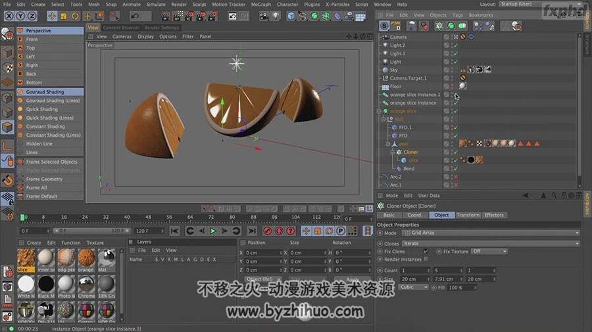Open the Clones Iterate dropdown
592x332 pixels.
click(491, 243)
